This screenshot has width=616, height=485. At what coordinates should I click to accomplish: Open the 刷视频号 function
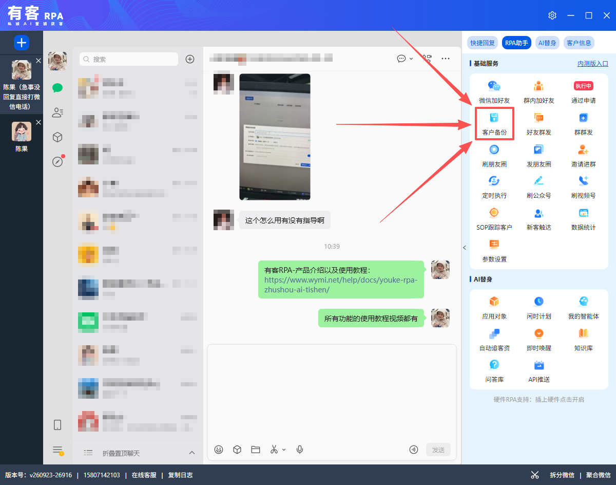[x=584, y=188]
